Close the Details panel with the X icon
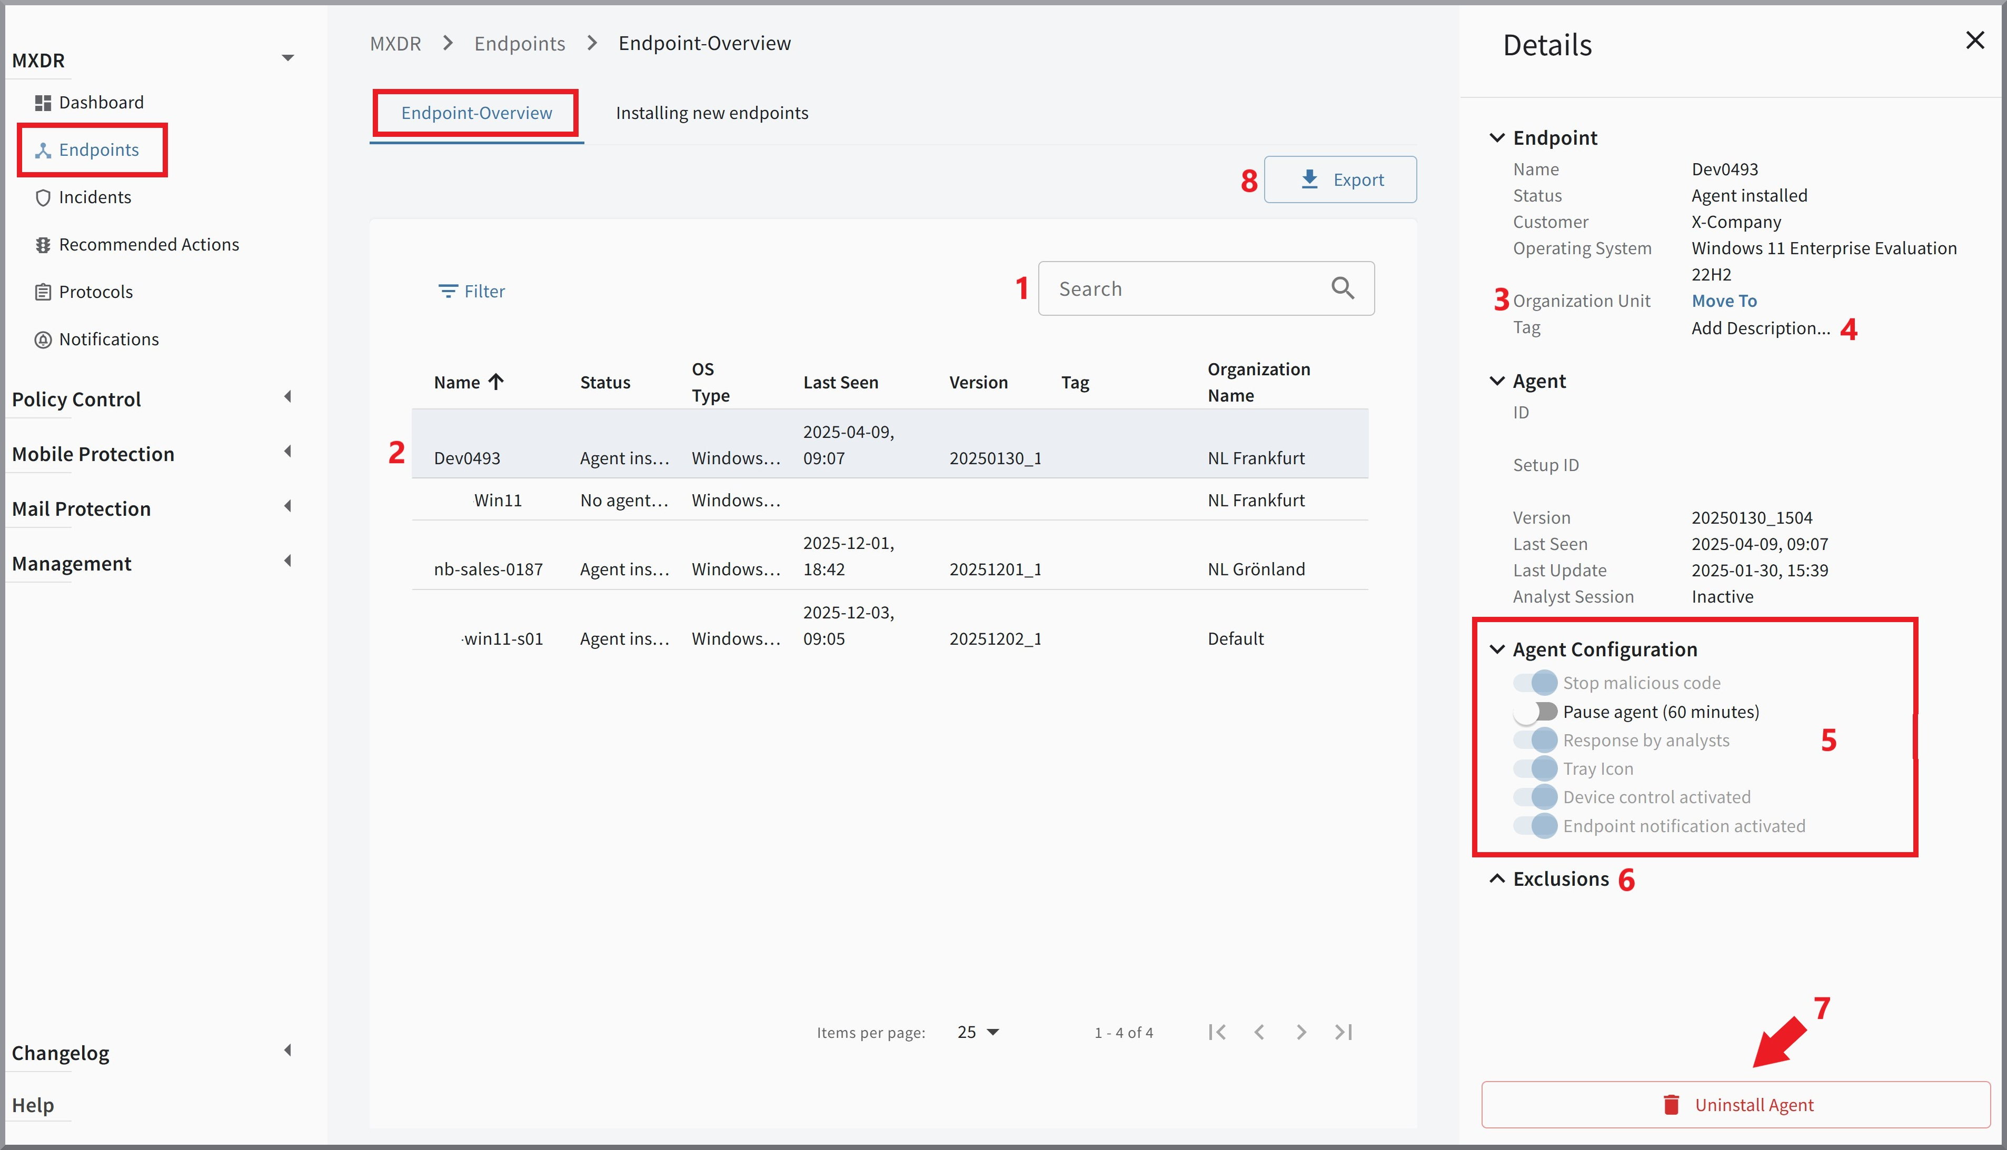2007x1150 pixels. pyautogui.click(x=1975, y=39)
